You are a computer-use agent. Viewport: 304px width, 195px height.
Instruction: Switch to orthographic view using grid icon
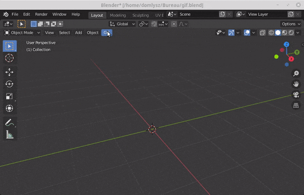point(296,105)
